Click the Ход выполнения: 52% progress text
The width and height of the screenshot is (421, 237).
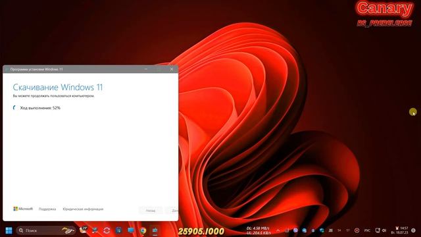(40, 108)
